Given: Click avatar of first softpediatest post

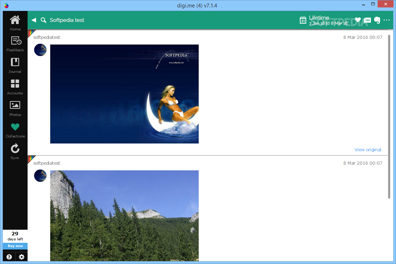Looking at the screenshot, I should (40, 50).
